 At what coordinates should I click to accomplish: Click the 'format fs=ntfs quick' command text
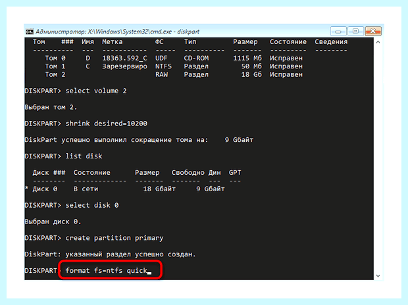106,270
